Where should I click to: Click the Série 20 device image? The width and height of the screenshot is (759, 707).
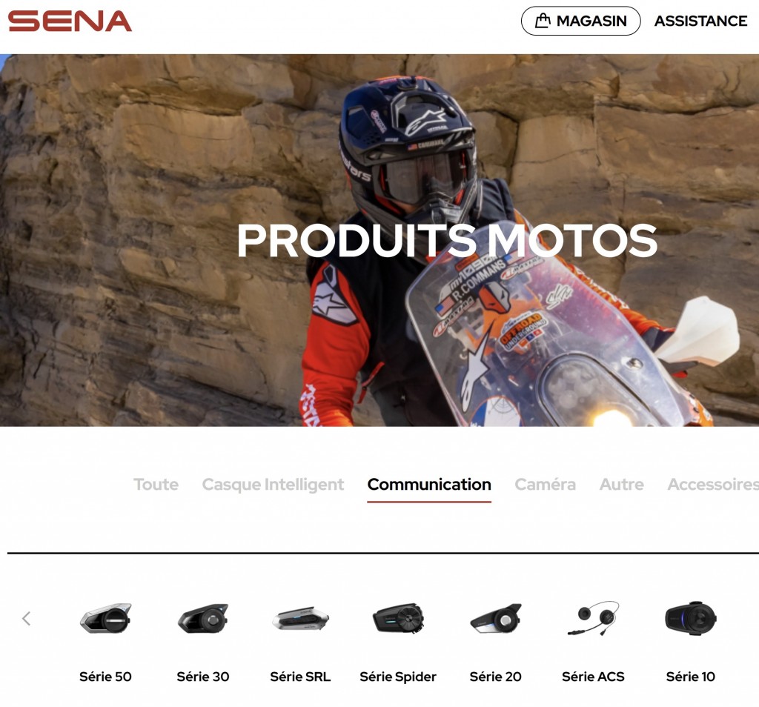pos(496,618)
